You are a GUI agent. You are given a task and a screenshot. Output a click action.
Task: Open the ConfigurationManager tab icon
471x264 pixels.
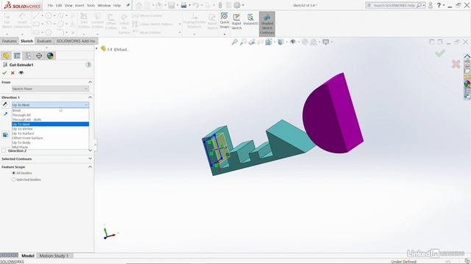point(28,56)
